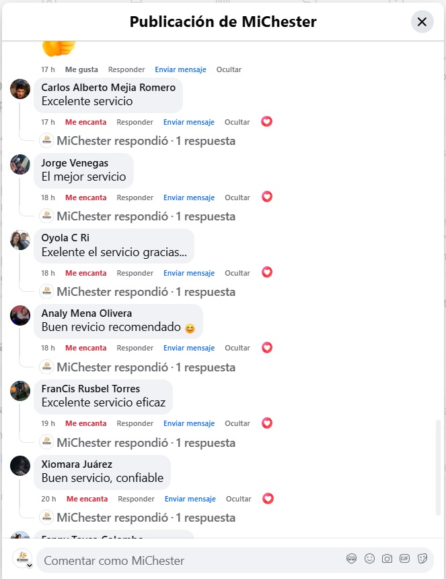Open the emoji picker in comment box
This screenshot has height=579, width=446.
click(x=369, y=558)
